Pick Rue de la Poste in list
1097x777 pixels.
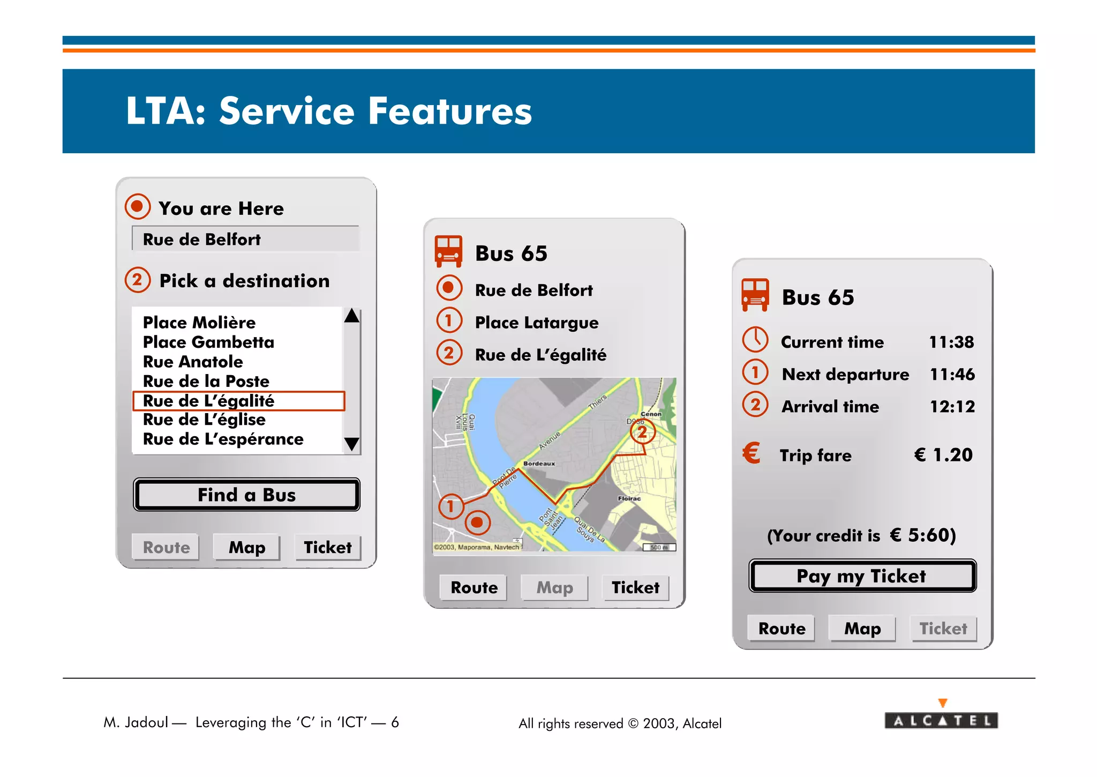206,381
